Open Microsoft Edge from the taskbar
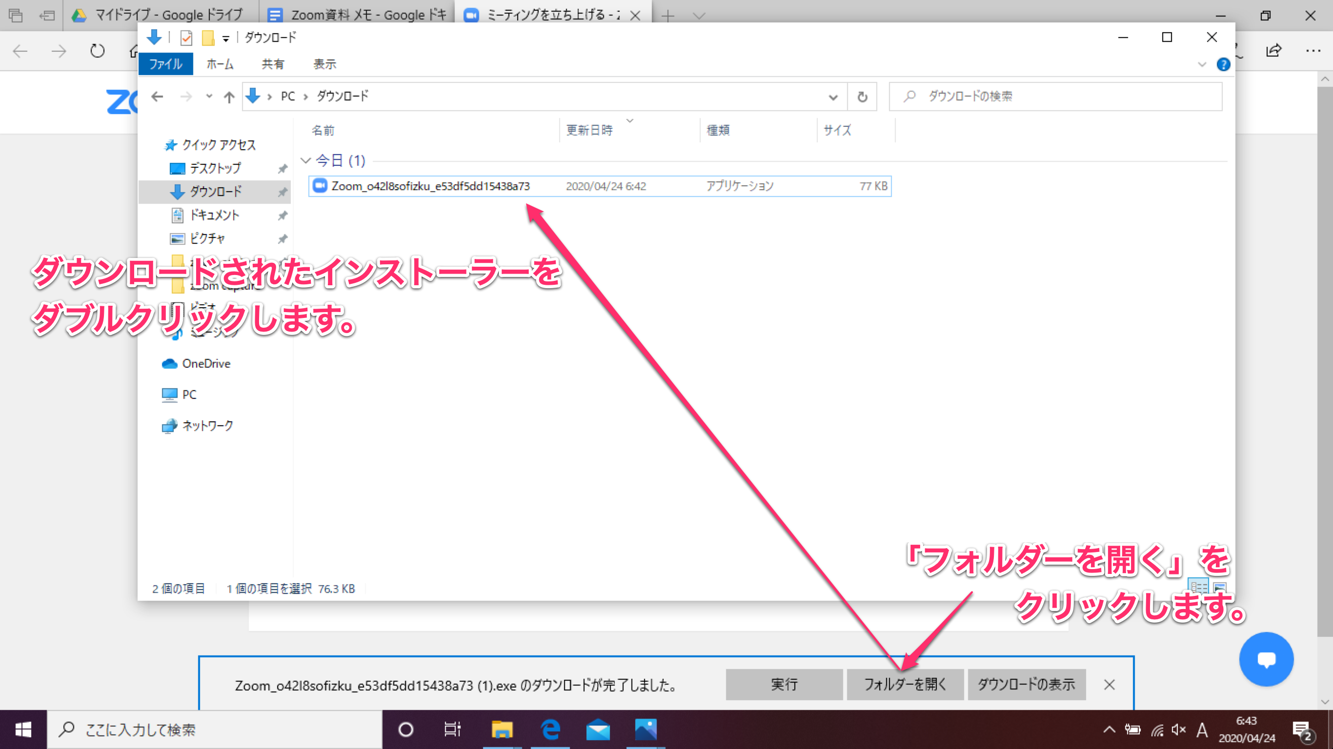The height and width of the screenshot is (749, 1333). [549, 730]
